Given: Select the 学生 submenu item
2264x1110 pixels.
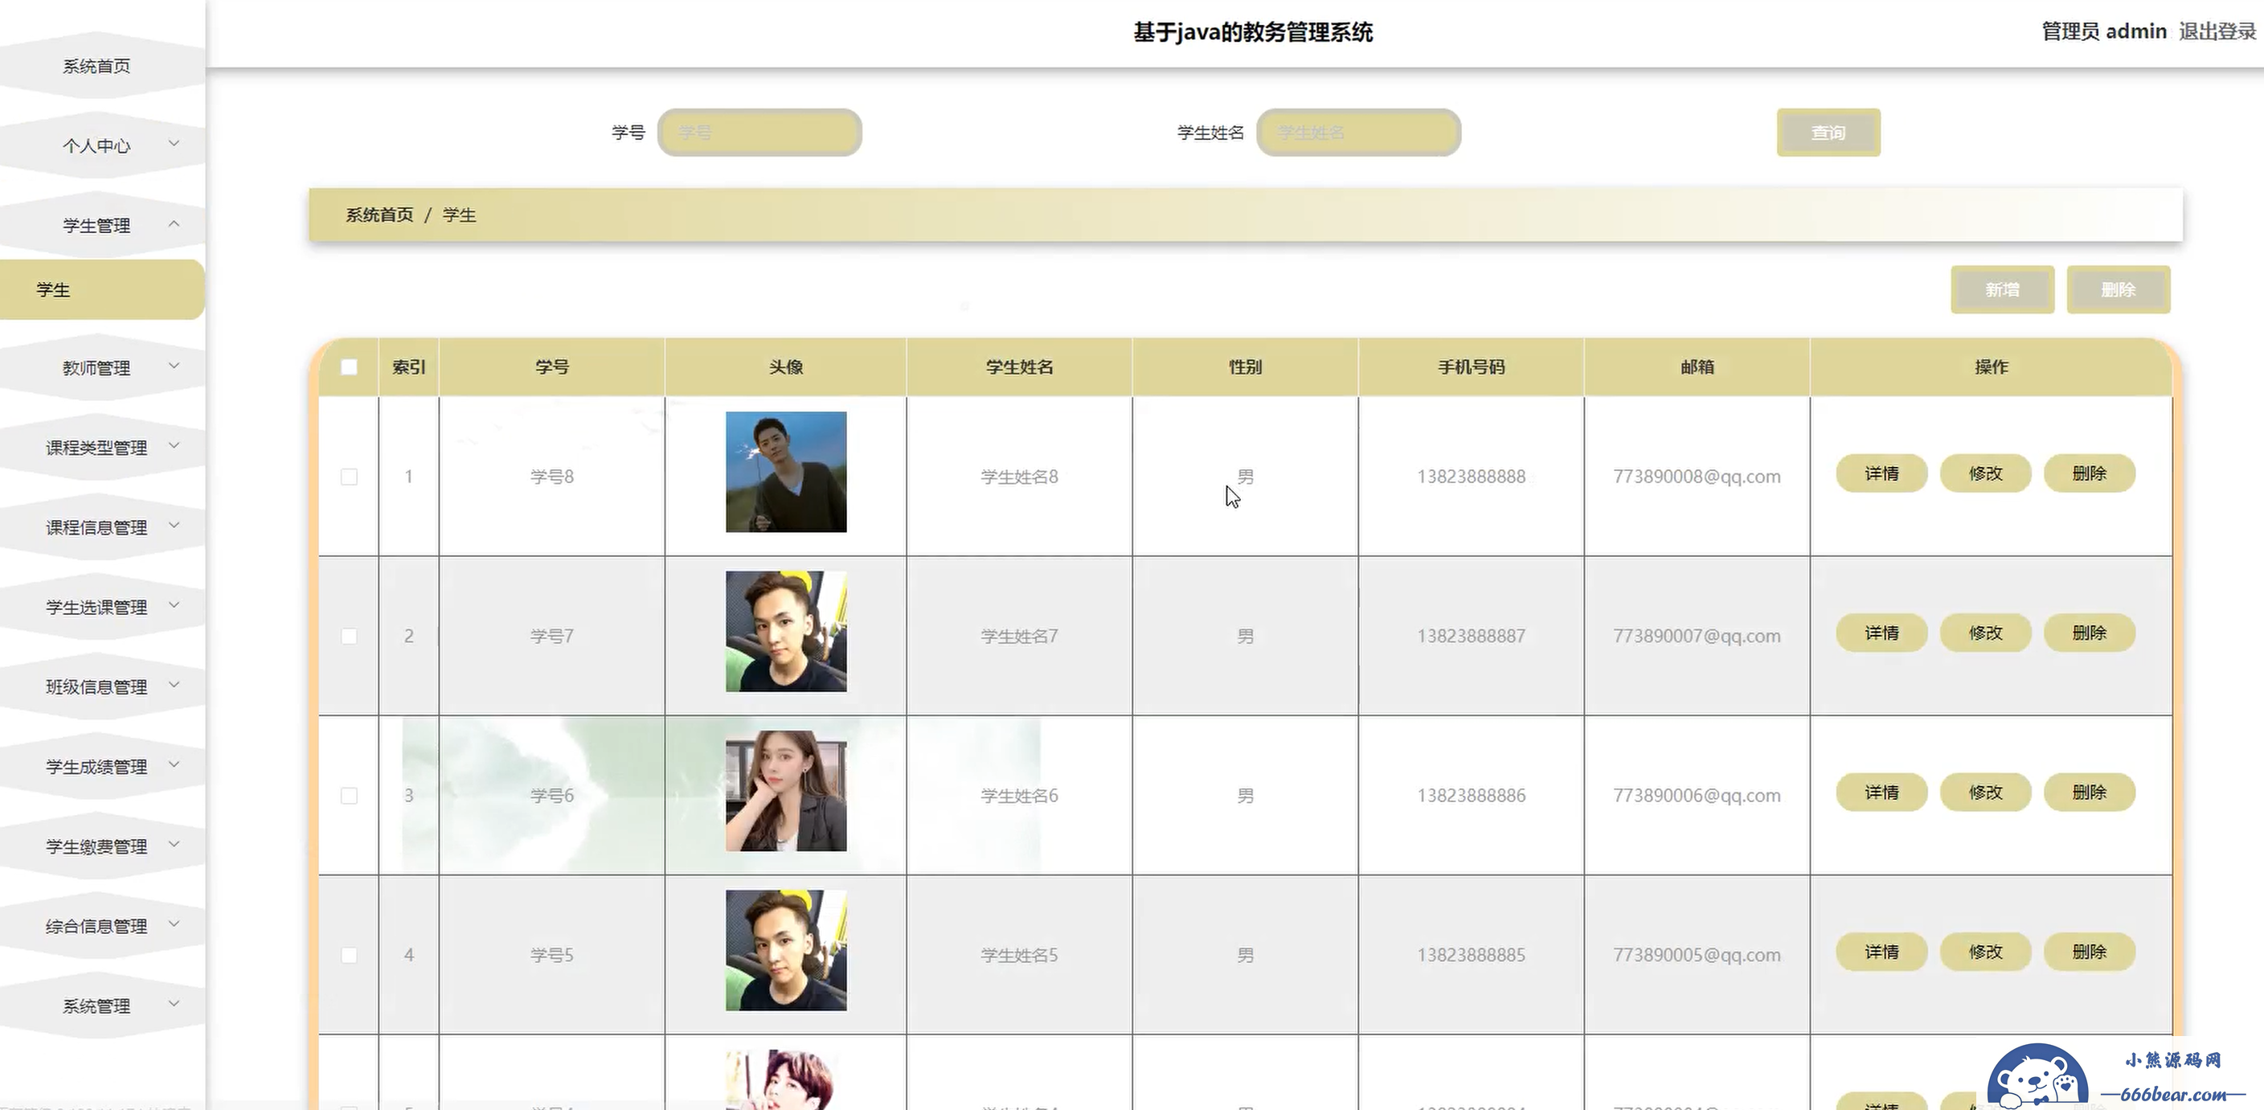Looking at the screenshot, I should click(x=102, y=290).
